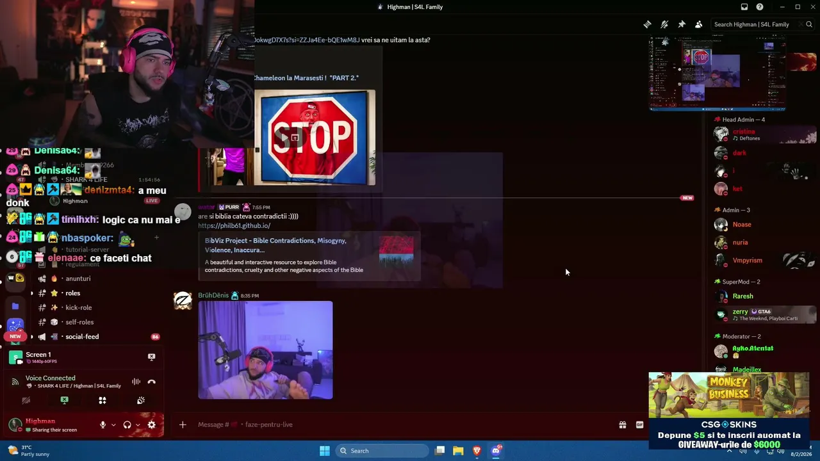Send a gift from the message bar
Screen dimensions: 820x461
(x=622, y=425)
